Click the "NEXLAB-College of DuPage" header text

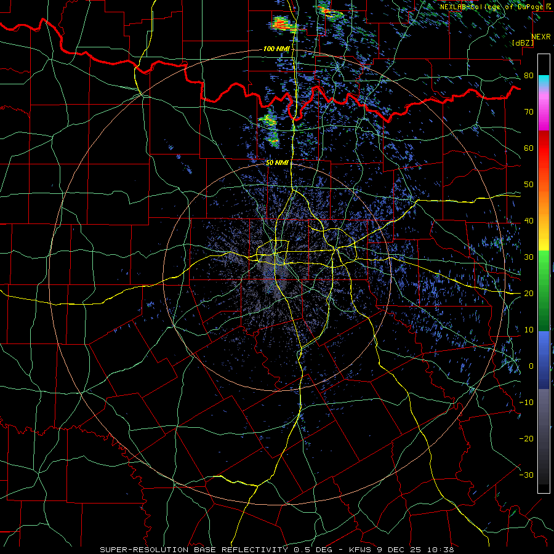pyautogui.click(x=491, y=7)
